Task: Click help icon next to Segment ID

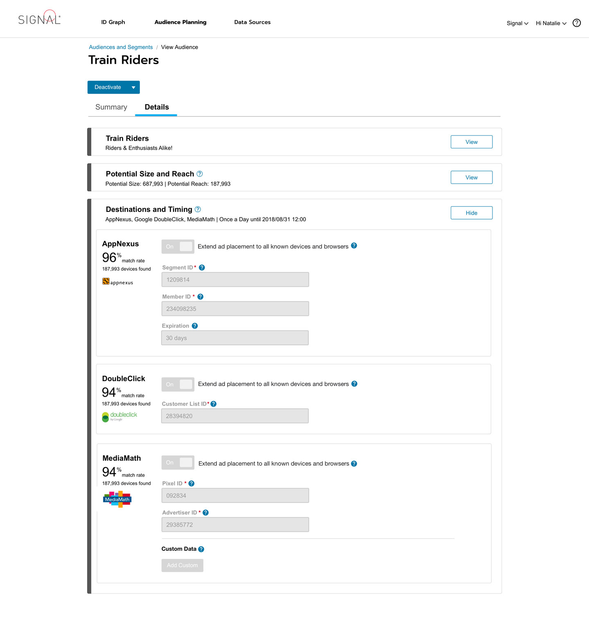Action: 202,267
